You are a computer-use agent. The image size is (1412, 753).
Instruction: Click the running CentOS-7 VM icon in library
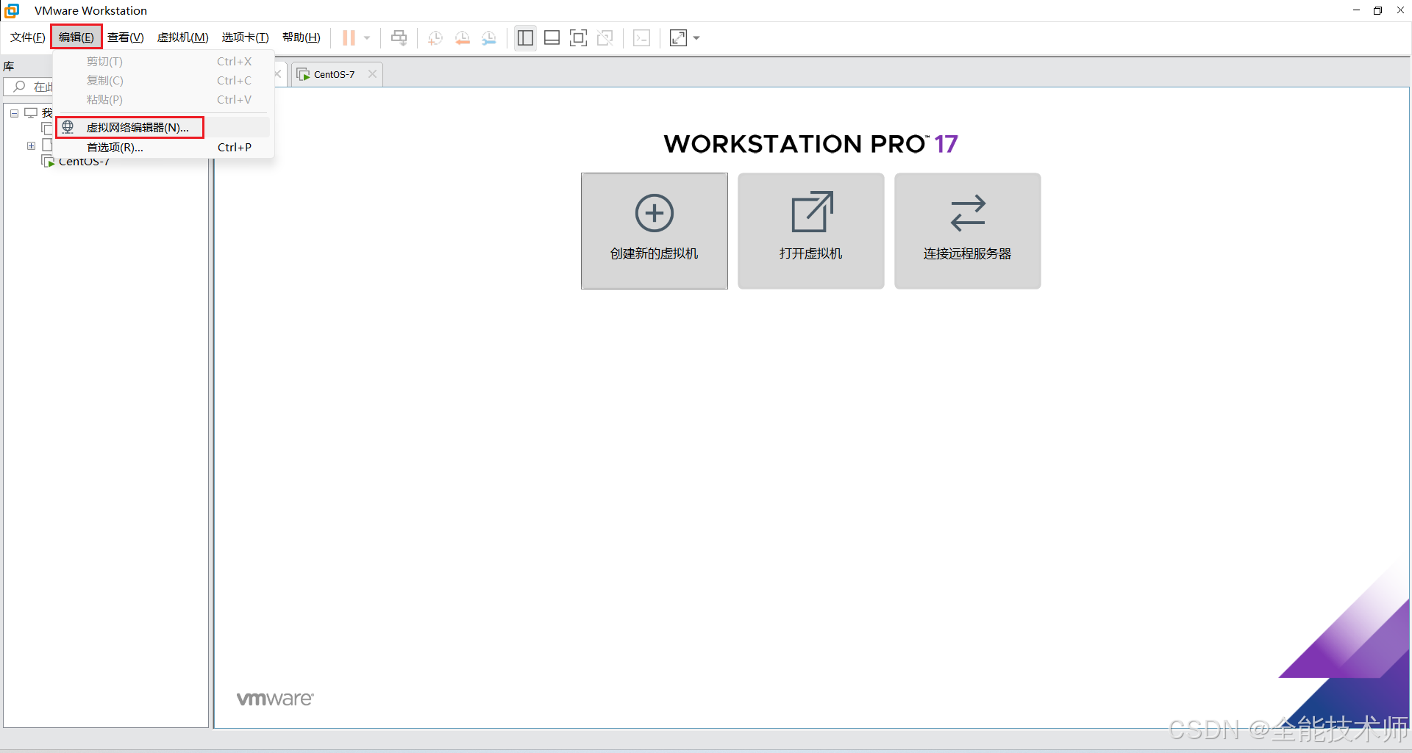(x=48, y=161)
